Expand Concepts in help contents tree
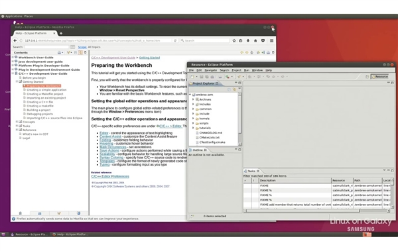Viewport: 398px width, 251px height. coord(17,122)
